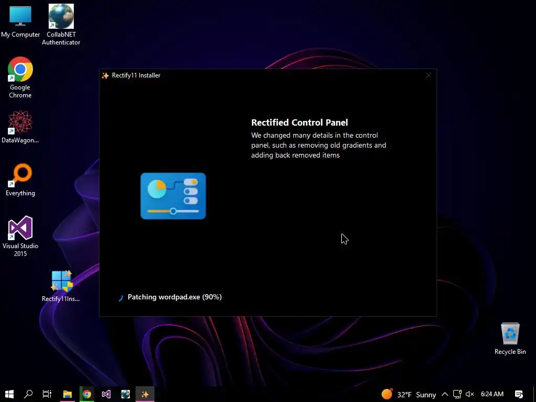Open network status tray icon
Viewport: 536px width, 402px height.
(x=457, y=394)
